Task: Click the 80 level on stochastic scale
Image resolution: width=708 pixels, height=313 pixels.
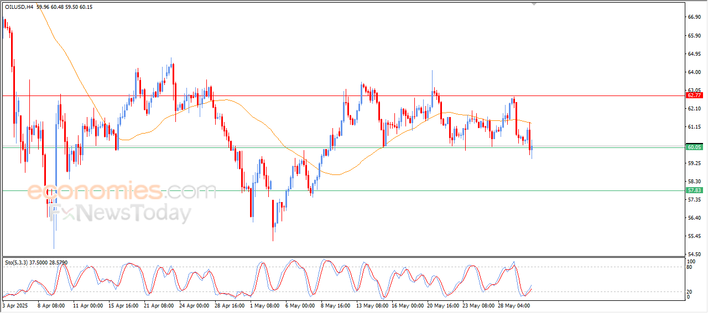Action: [x=689, y=267]
